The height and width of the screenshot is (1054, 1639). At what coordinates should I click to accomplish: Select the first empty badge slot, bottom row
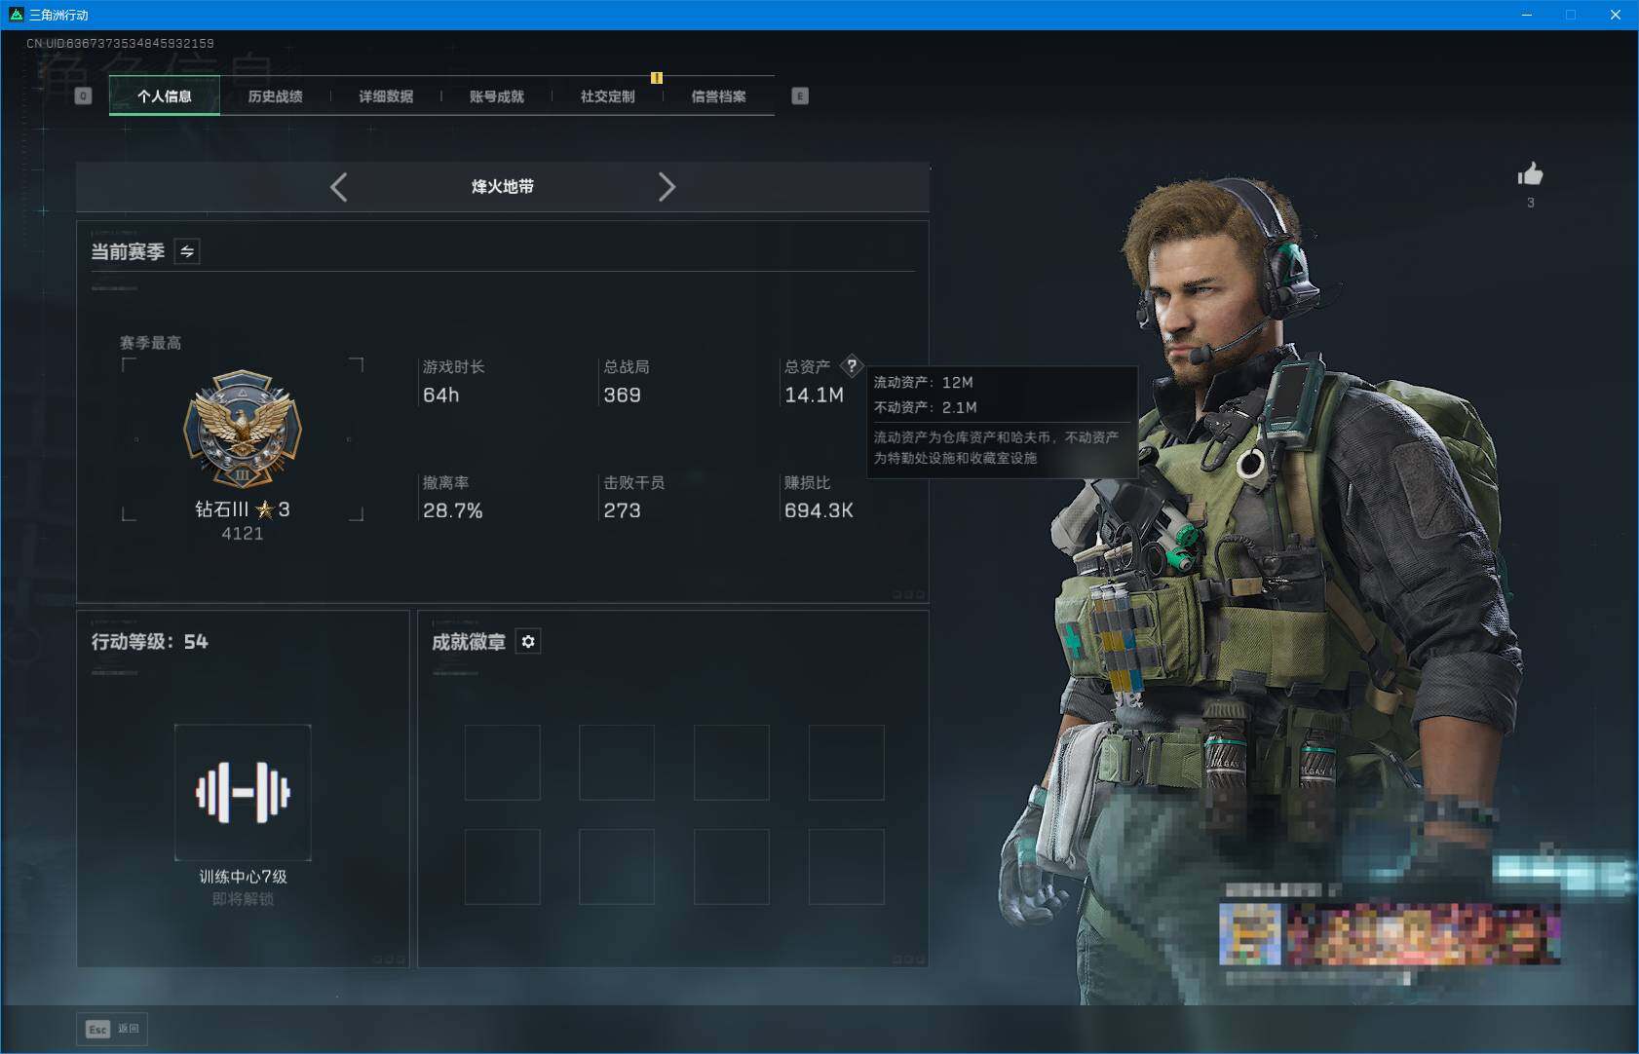click(503, 867)
